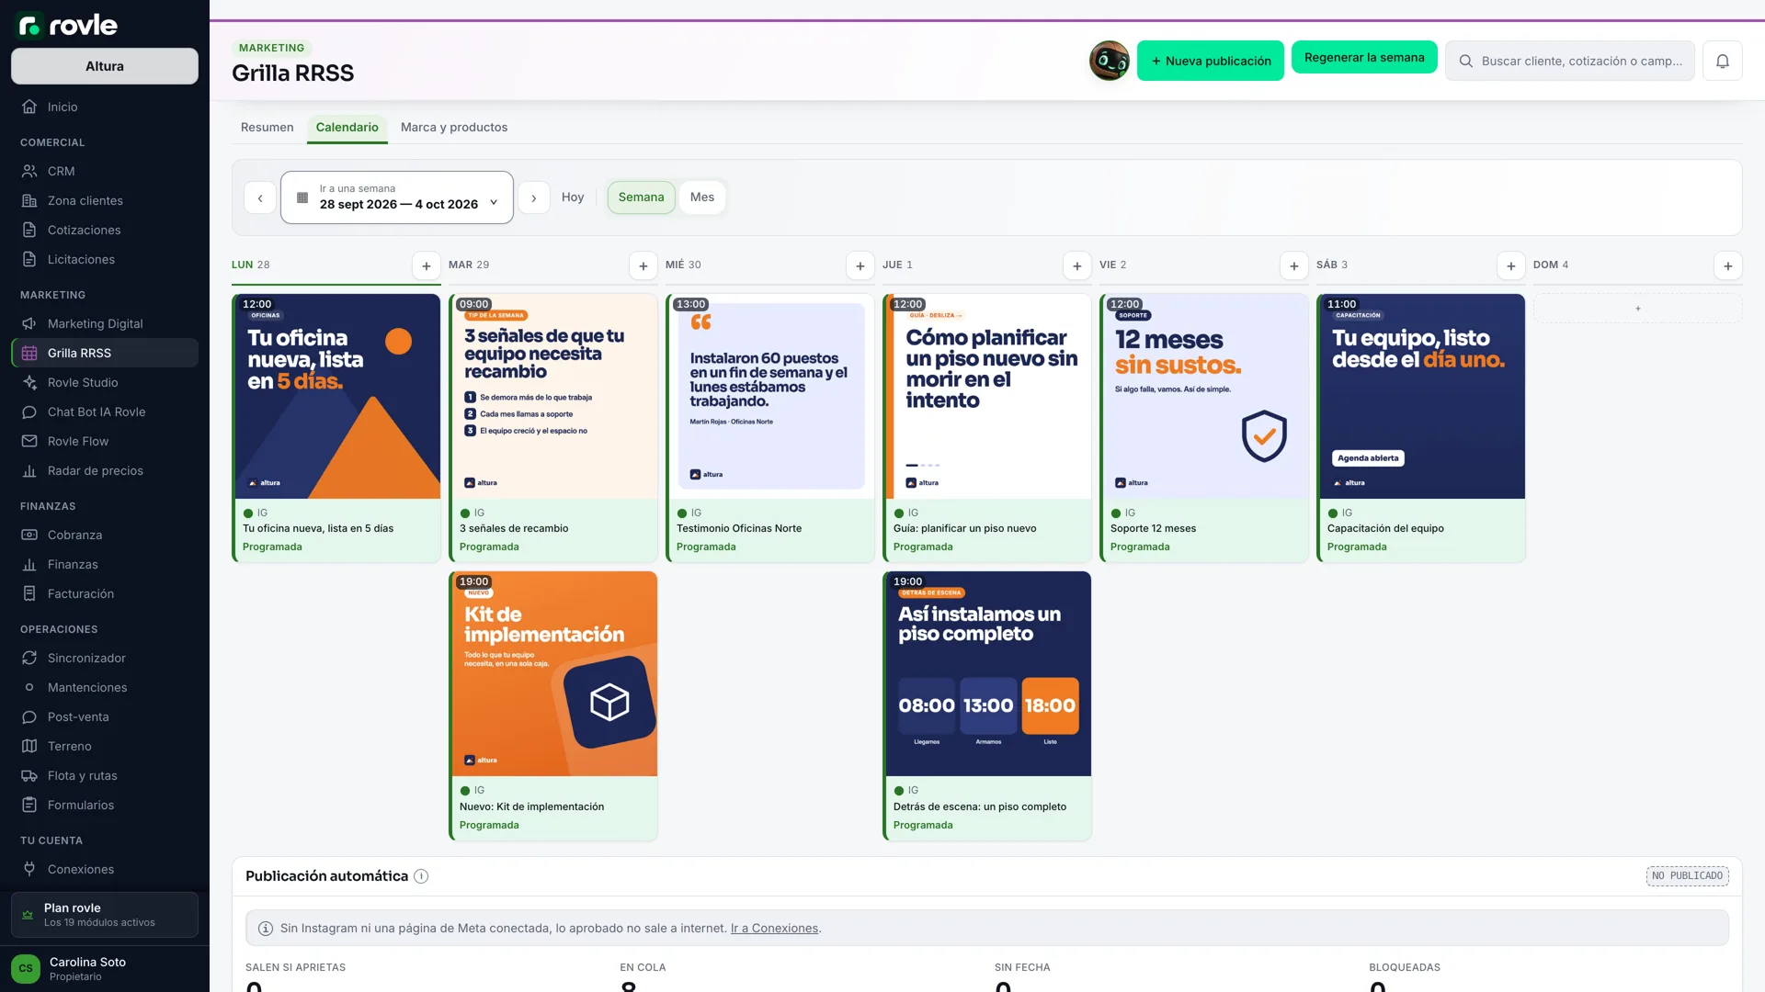Open Detrás de escena post card
The height and width of the screenshot is (992, 1765).
987,705
